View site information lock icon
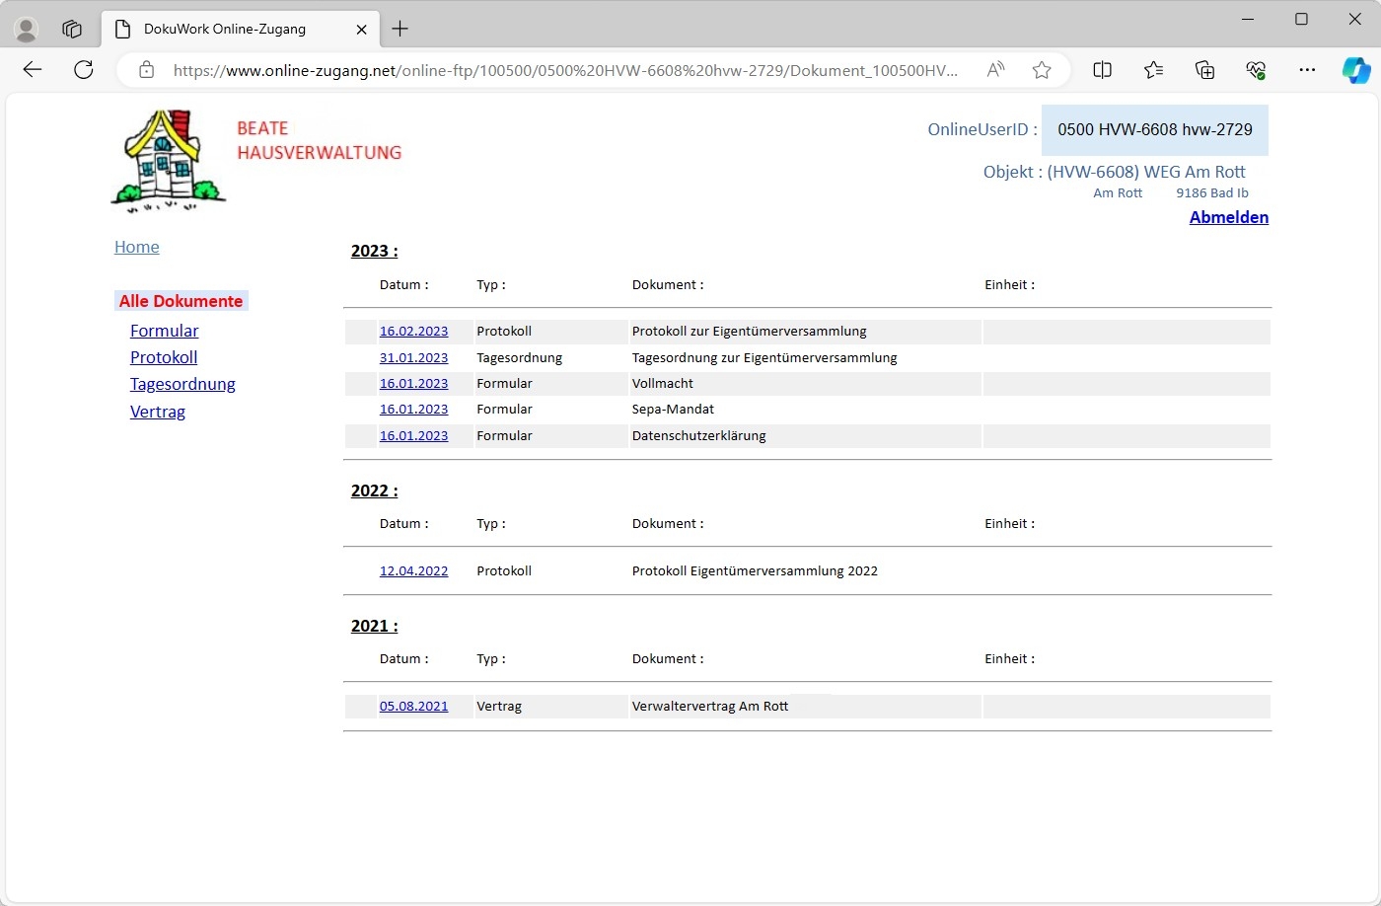1381x906 pixels. tap(146, 70)
